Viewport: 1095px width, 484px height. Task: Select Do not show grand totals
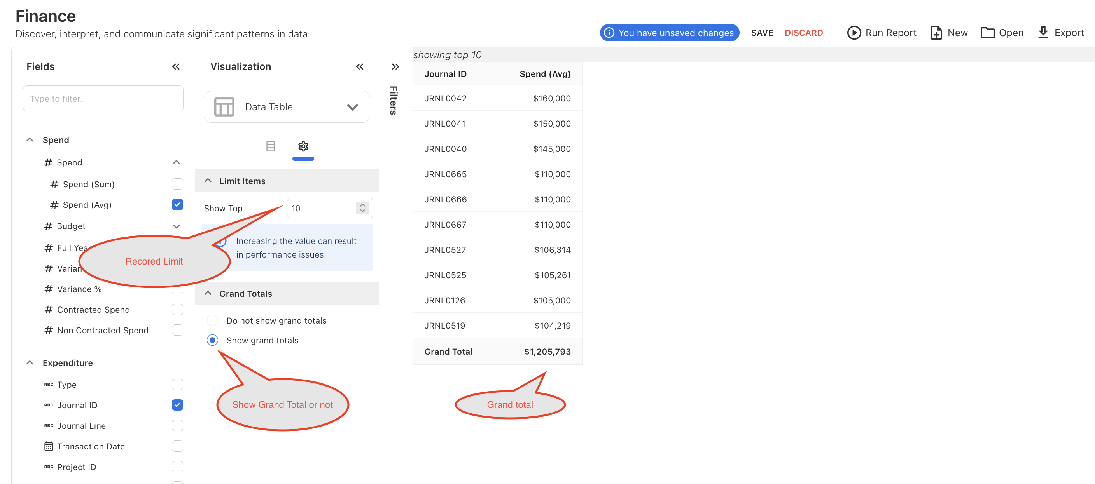pyautogui.click(x=213, y=320)
